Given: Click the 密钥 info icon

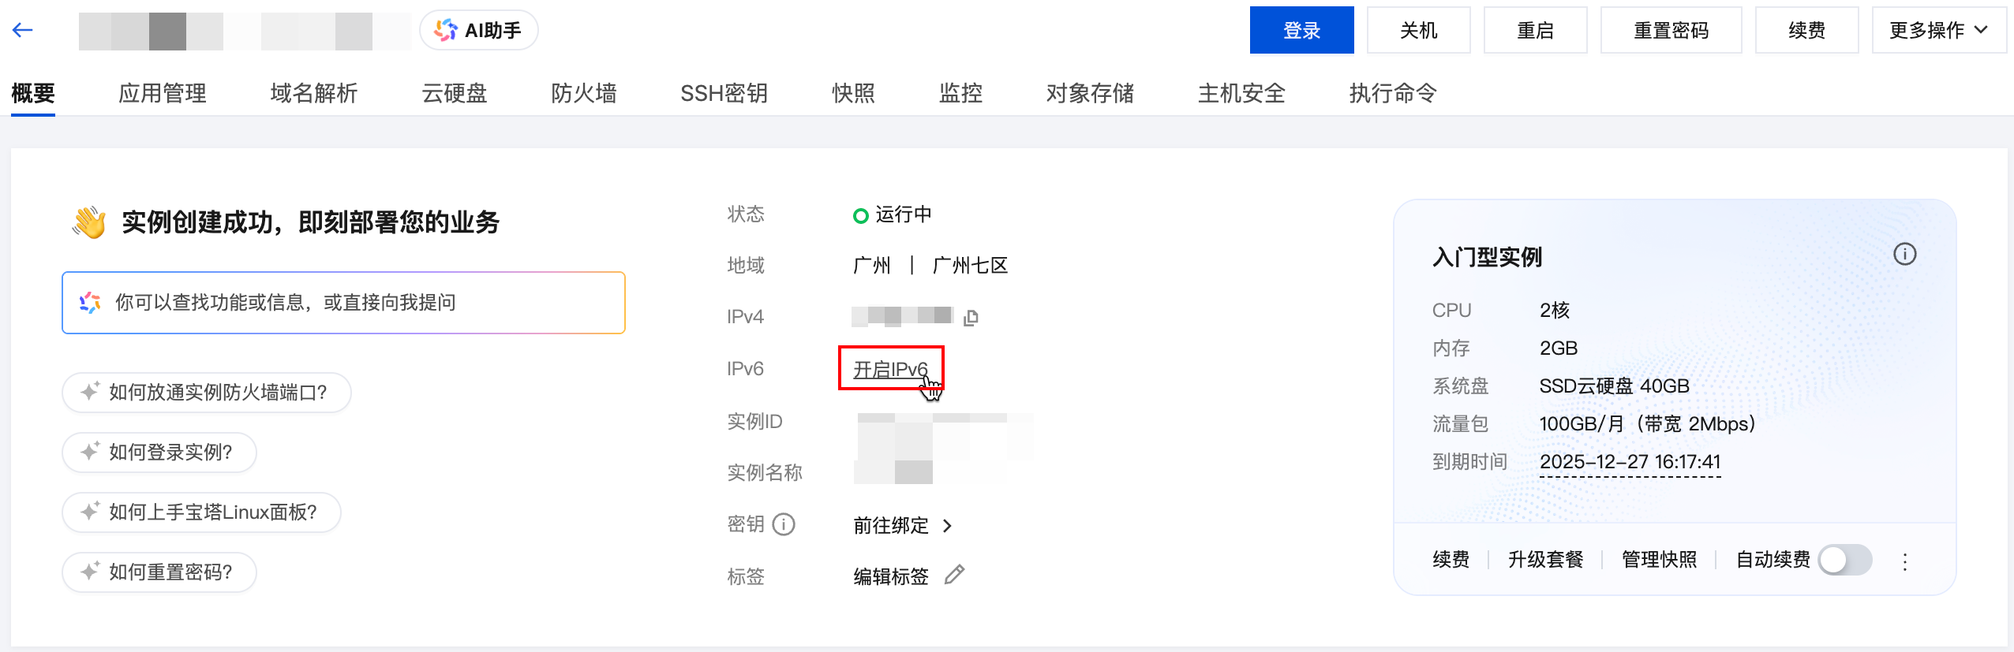Looking at the screenshot, I should pyautogui.click(x=784, y=524).
